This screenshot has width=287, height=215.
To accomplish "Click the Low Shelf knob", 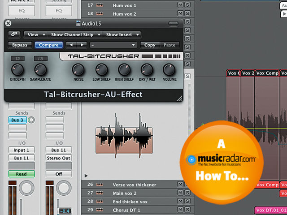I will point(101,70).
